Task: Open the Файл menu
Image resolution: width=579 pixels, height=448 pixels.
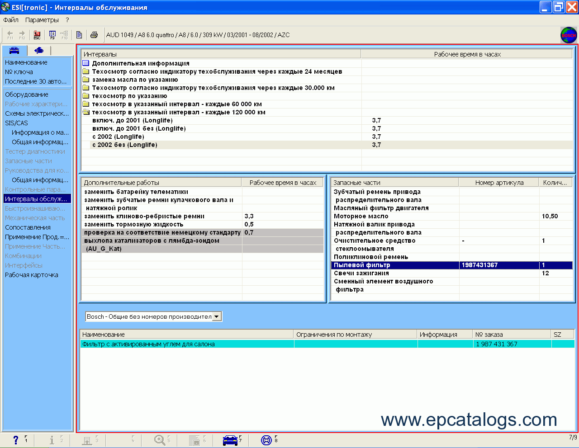Action: coord(11,20)
